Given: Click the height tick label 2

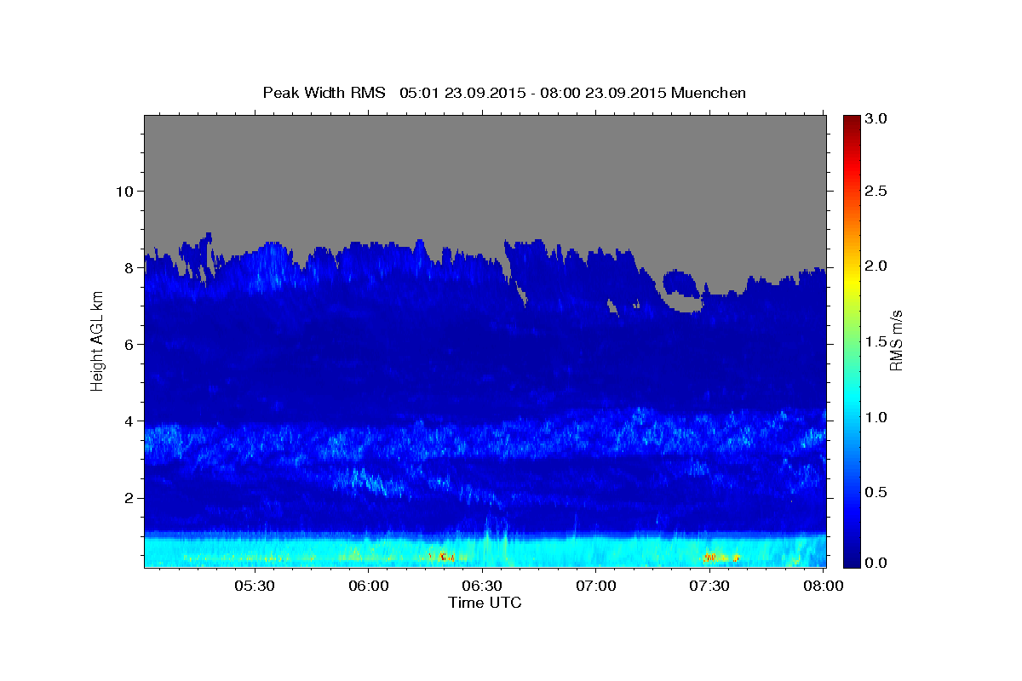Looking at the screenshot, I should click(128, 498).
